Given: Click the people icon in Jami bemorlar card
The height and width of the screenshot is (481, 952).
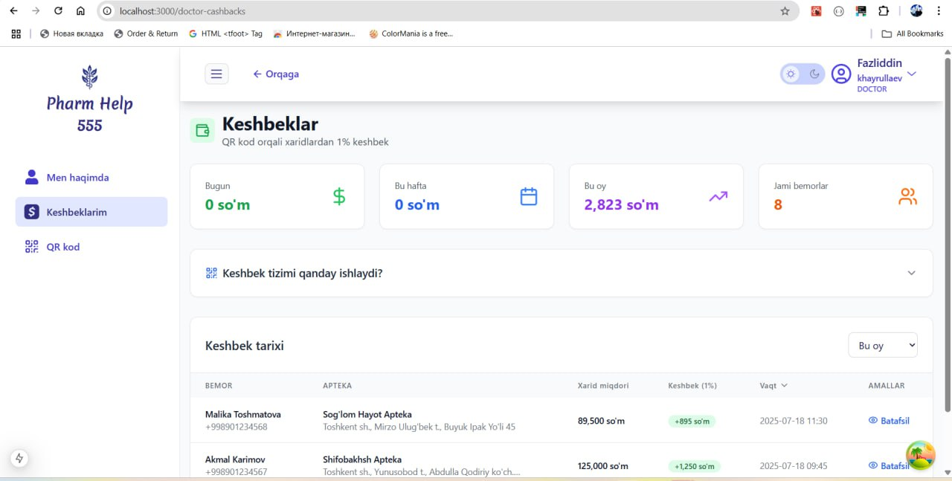Looking at the screenshot, I should click(x=908, y=196).
